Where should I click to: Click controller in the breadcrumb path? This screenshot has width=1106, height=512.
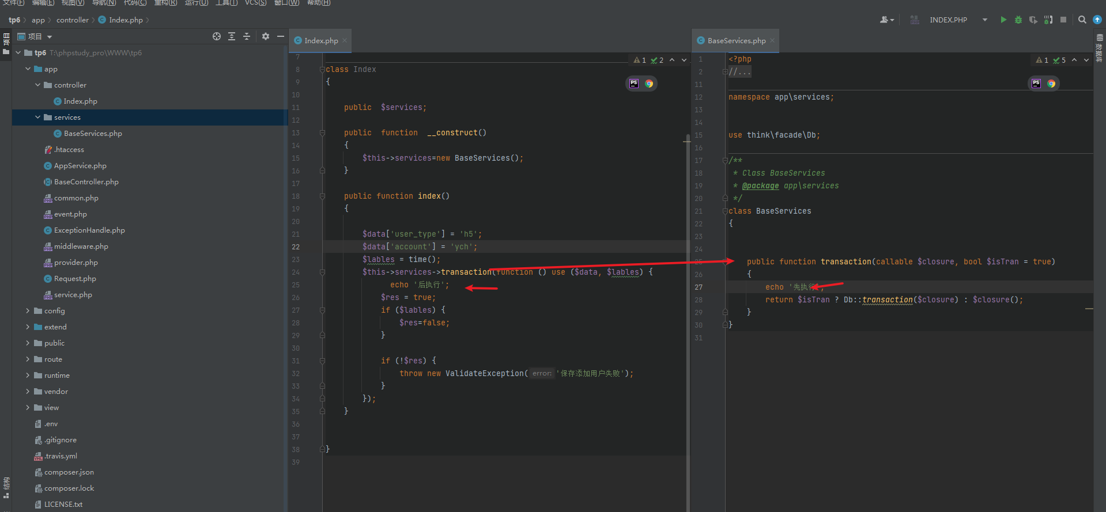point(73,20)
